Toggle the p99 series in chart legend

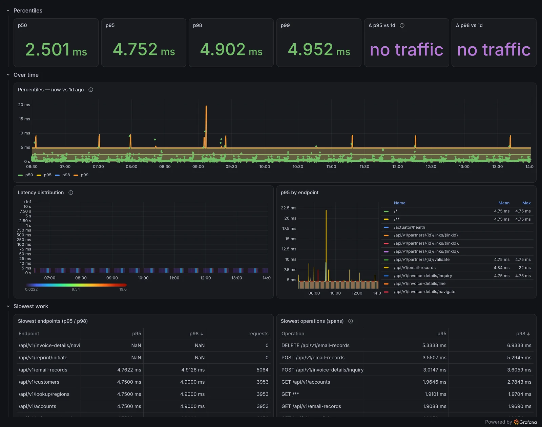coord(81,175)
